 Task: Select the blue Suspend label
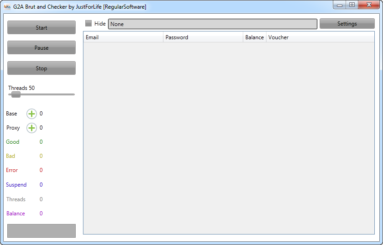click(x=16, y=185)
